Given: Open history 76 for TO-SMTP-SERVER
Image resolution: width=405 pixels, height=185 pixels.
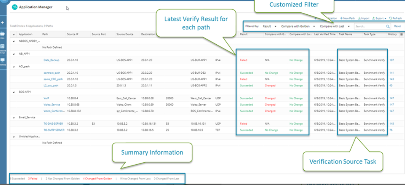Looking at the screenshot, I should (x=391, y=130).
